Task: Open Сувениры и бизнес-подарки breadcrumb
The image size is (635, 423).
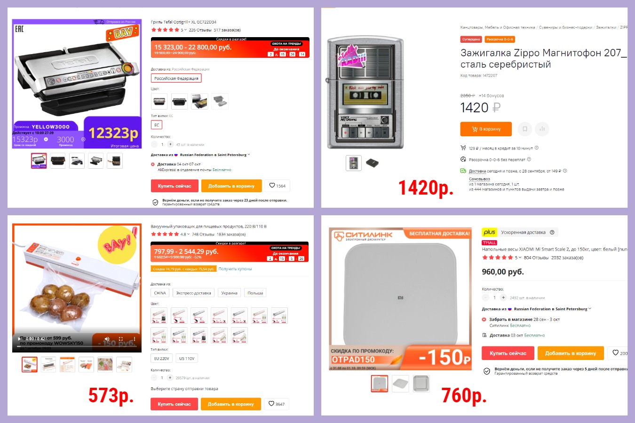Action: (x=565, y=27)
